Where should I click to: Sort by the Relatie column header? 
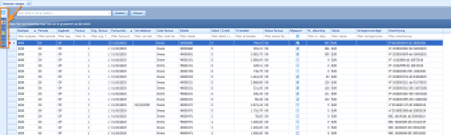[x=195, y=31]
